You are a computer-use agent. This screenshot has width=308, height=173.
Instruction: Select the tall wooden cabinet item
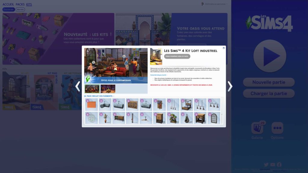click(159, 118)
